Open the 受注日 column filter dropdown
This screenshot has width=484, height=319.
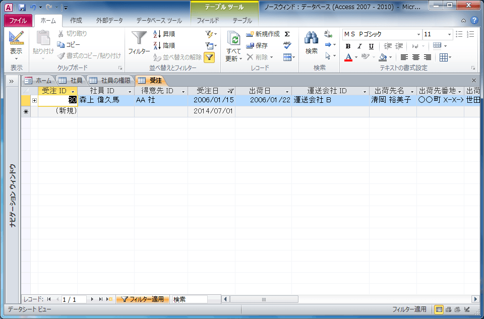pos(230,91)
